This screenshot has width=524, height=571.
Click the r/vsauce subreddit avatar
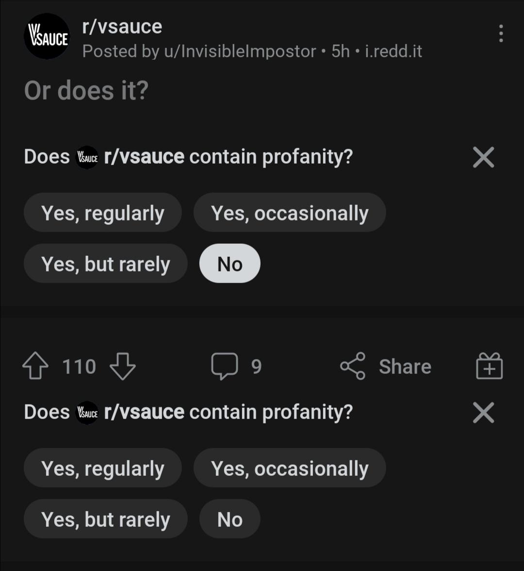pyautogui.click(x=47, y=36)
